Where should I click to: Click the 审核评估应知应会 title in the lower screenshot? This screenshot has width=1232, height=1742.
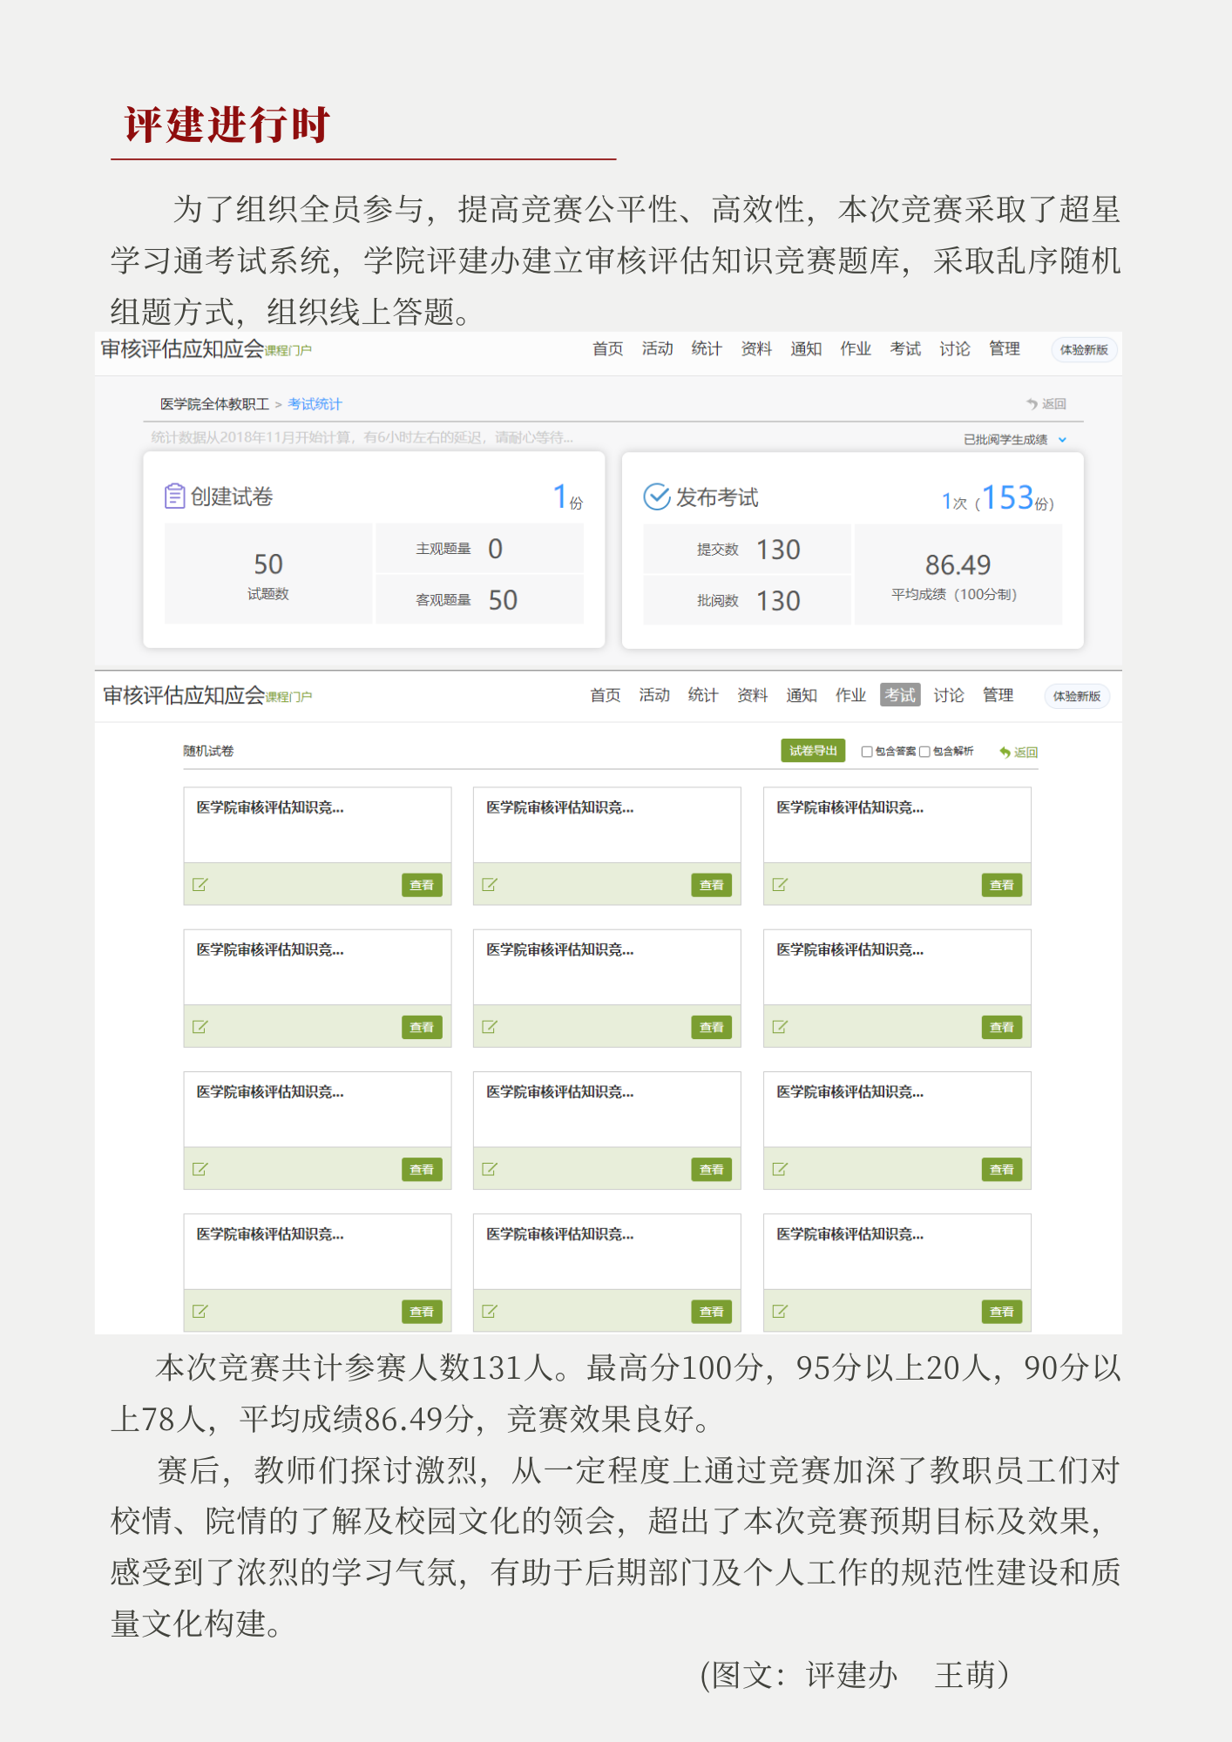tap(184, 695)
